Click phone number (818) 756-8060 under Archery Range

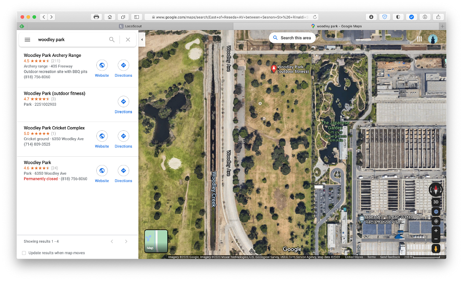37,77
